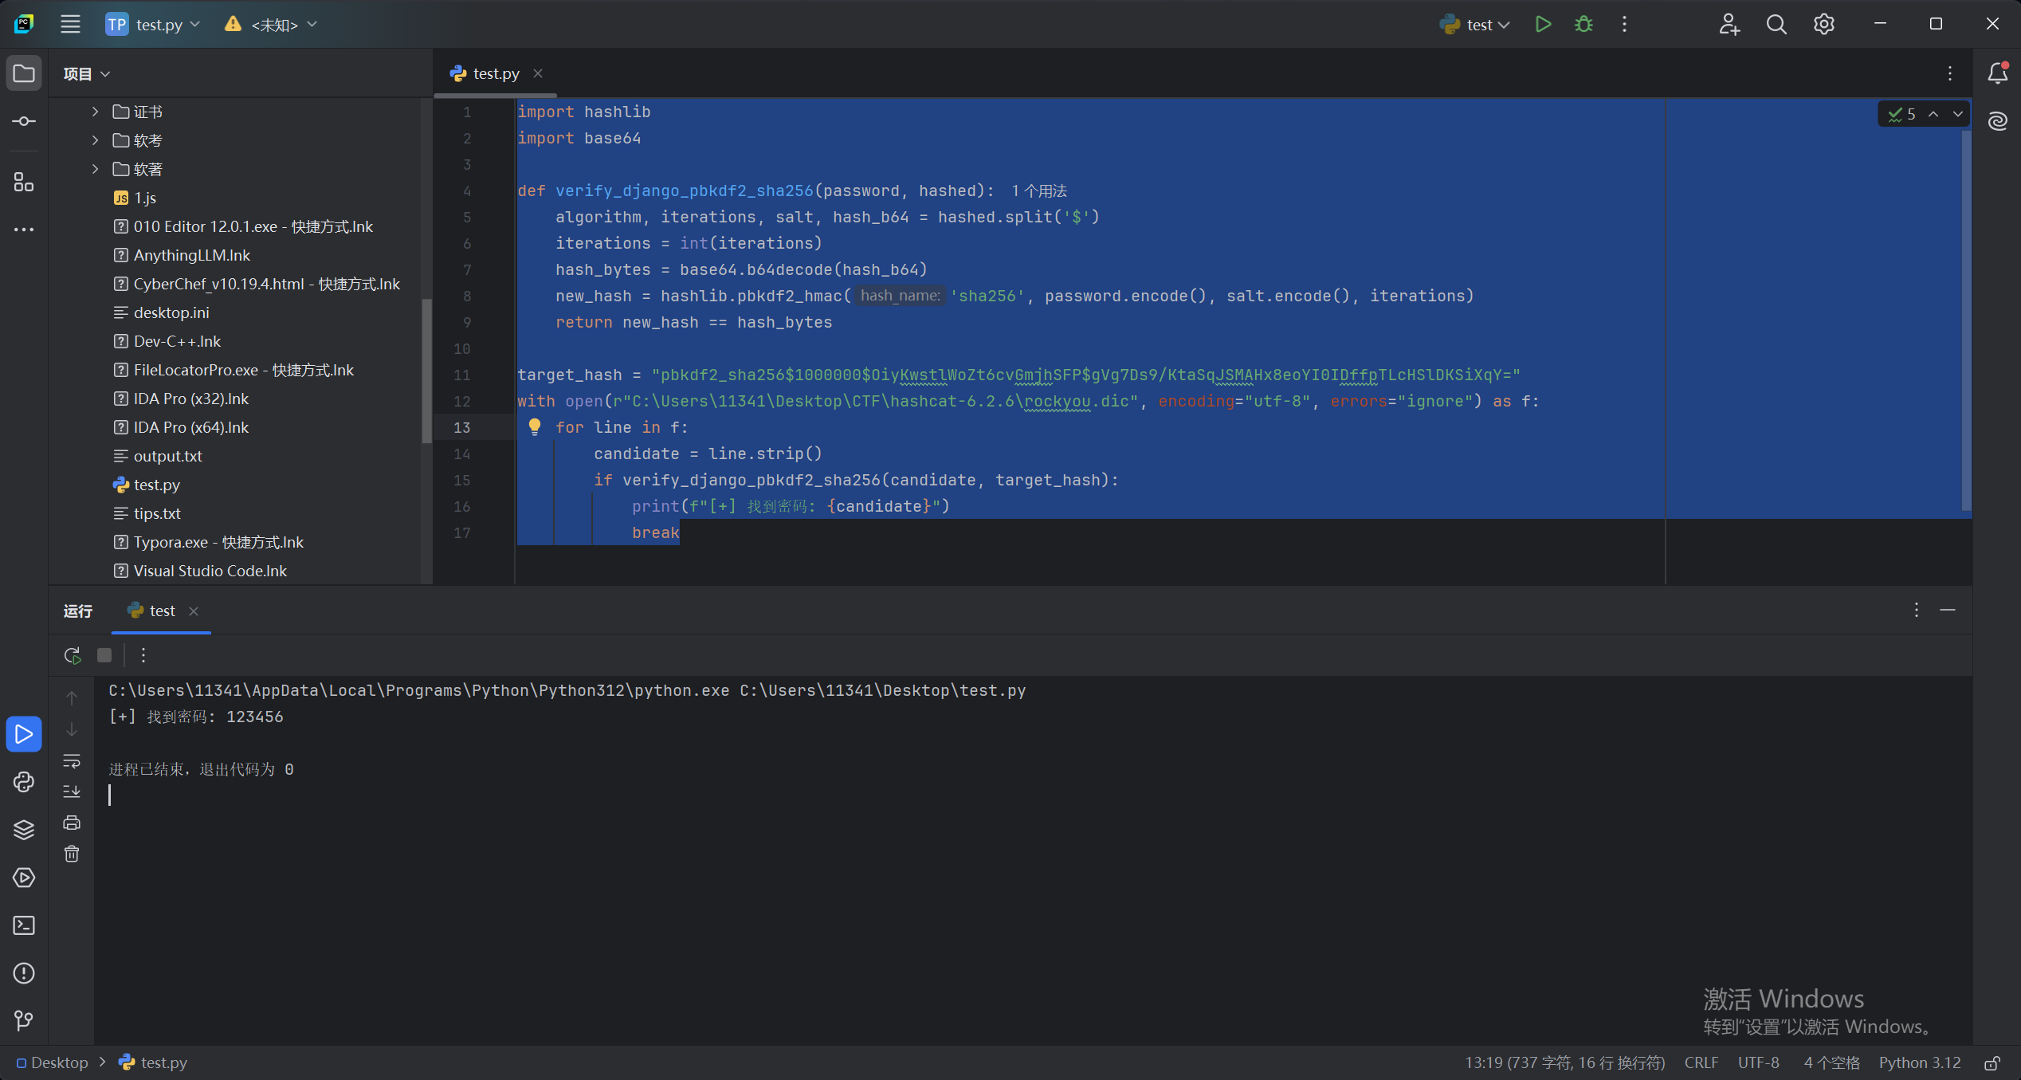Select the test tab in run panel

click(162, 611)
